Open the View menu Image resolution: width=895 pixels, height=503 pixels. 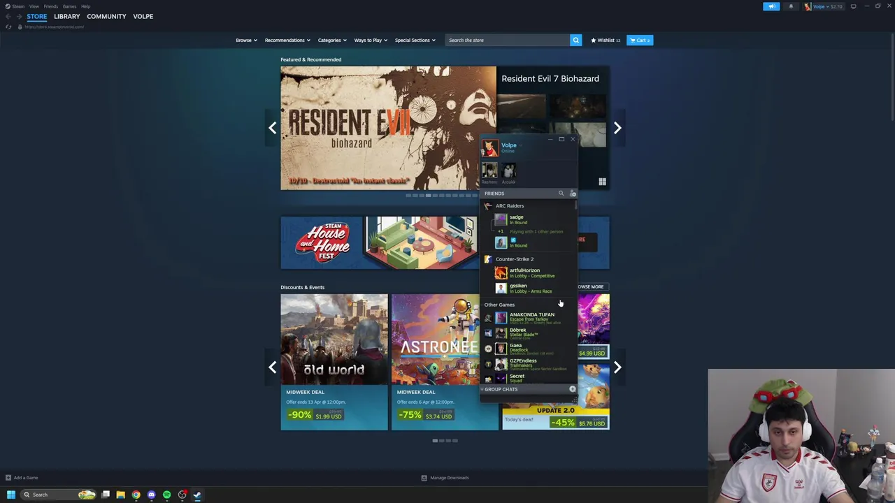(x=34, y=6)
